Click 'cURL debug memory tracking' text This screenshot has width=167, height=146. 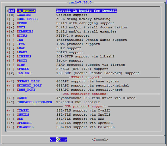pos(83,19)
